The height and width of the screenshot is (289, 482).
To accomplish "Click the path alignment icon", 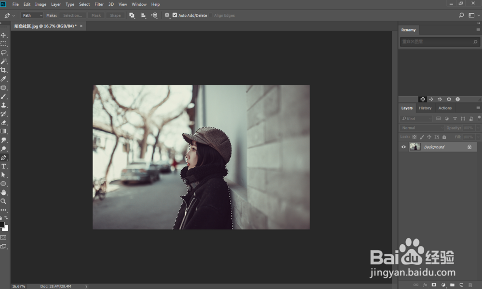I will coord(143,15).
